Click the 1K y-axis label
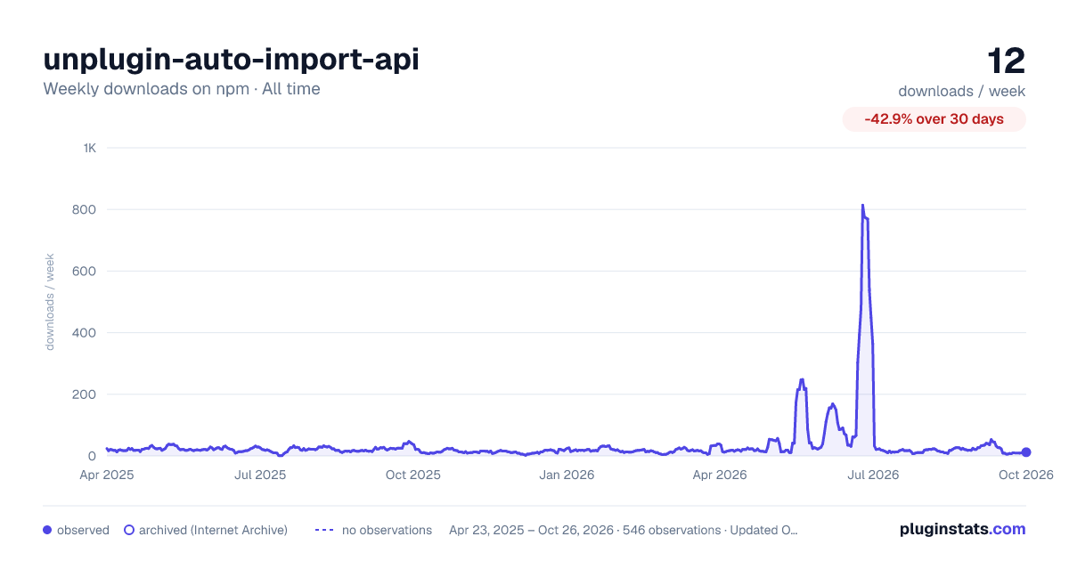The width and height of the screenshot is (1069, 561). 89,148
